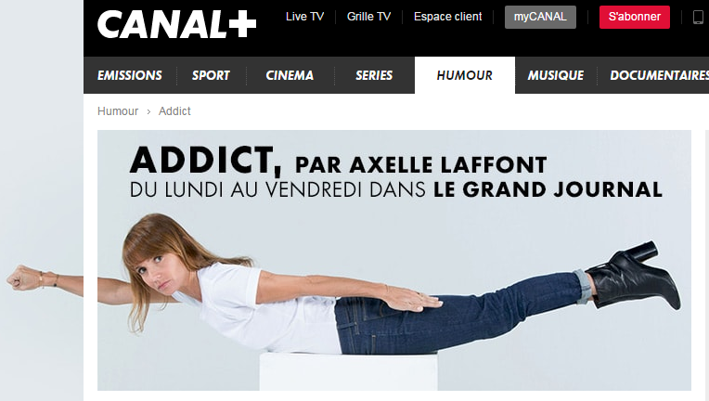Click the LE GRAND JOURNAL banner text

[x=548, y=189]
